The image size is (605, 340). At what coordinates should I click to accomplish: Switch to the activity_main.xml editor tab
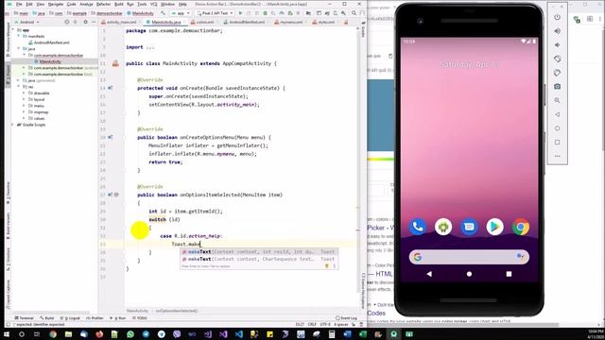pos(121,22)
